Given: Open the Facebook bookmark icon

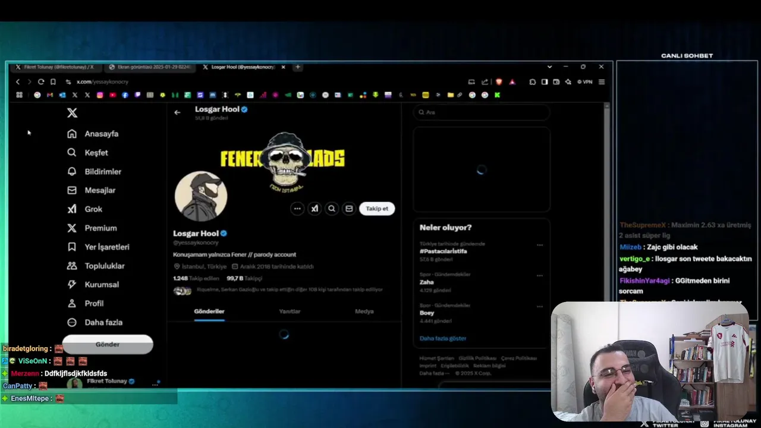Looking at the screenshot, I should coord(125,95).
